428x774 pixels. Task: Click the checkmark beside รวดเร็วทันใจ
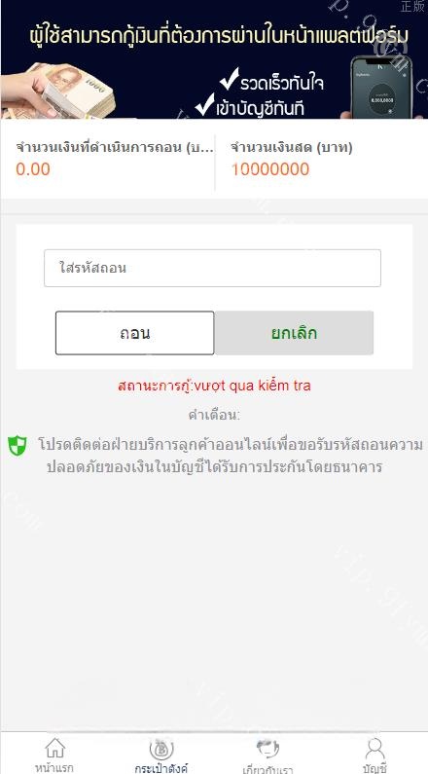click(230, 79)
